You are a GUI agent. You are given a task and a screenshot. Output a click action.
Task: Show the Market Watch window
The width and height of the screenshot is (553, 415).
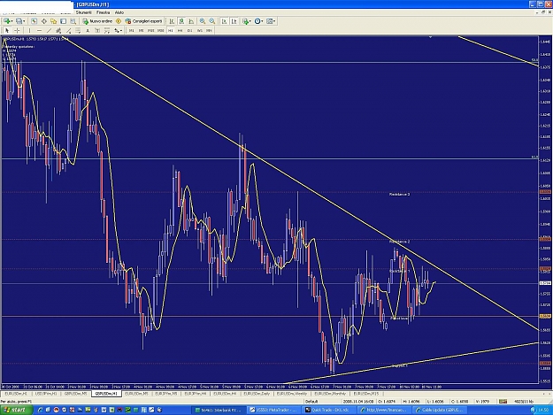point(34,21)
